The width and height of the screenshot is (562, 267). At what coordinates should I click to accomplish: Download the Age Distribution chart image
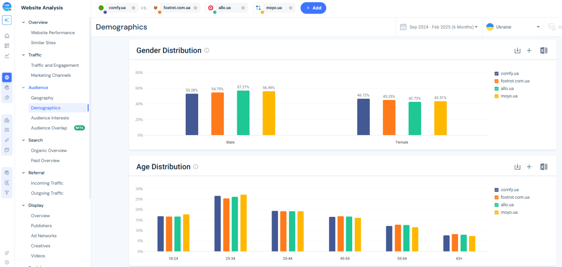tap(517, 167)
